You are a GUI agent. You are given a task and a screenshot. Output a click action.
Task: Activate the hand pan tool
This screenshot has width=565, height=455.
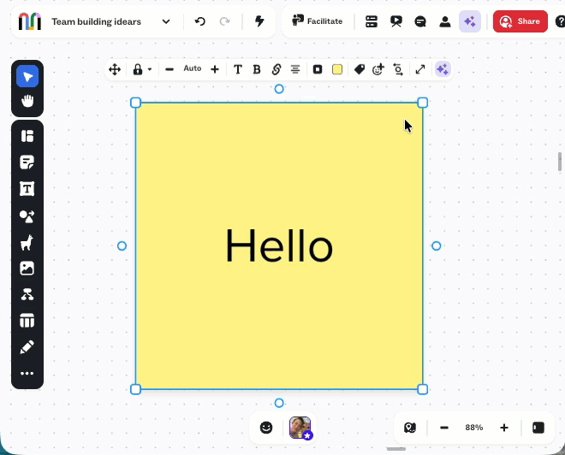pyautogui.click(x=27, y=101)
